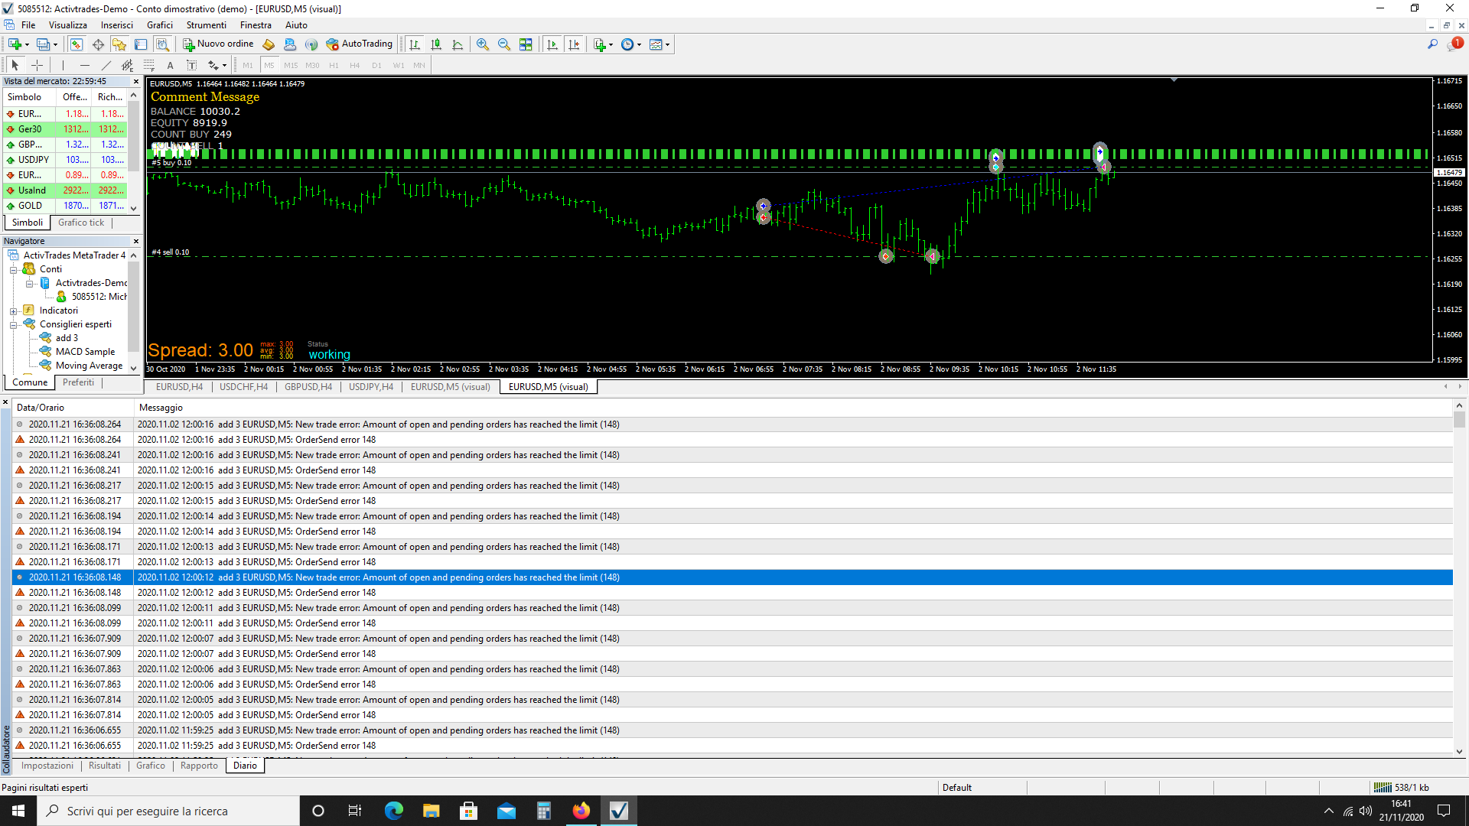Switch to the Rapporto tab
The height and width of the screenshot is (826, 1469).
tap(199, 766)
